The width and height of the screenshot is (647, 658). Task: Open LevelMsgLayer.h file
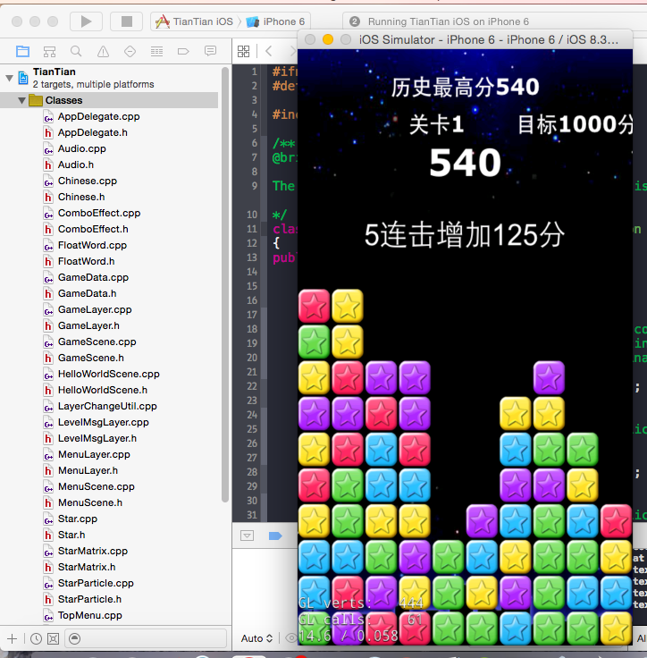pos(97,438)
